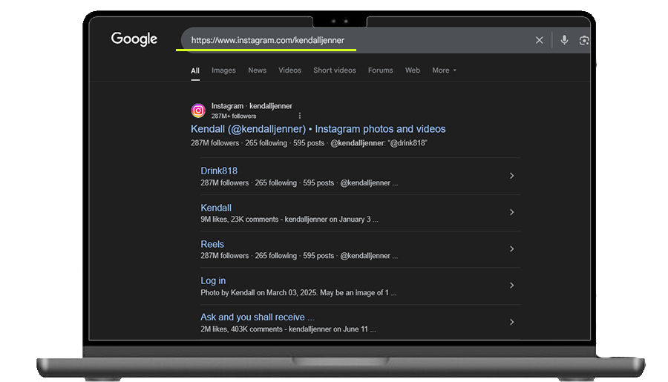Image resolution: width=668 pixels, height=382 pixels.
Task: Open search by image camera icon
Action: click(x=584, y=40)
